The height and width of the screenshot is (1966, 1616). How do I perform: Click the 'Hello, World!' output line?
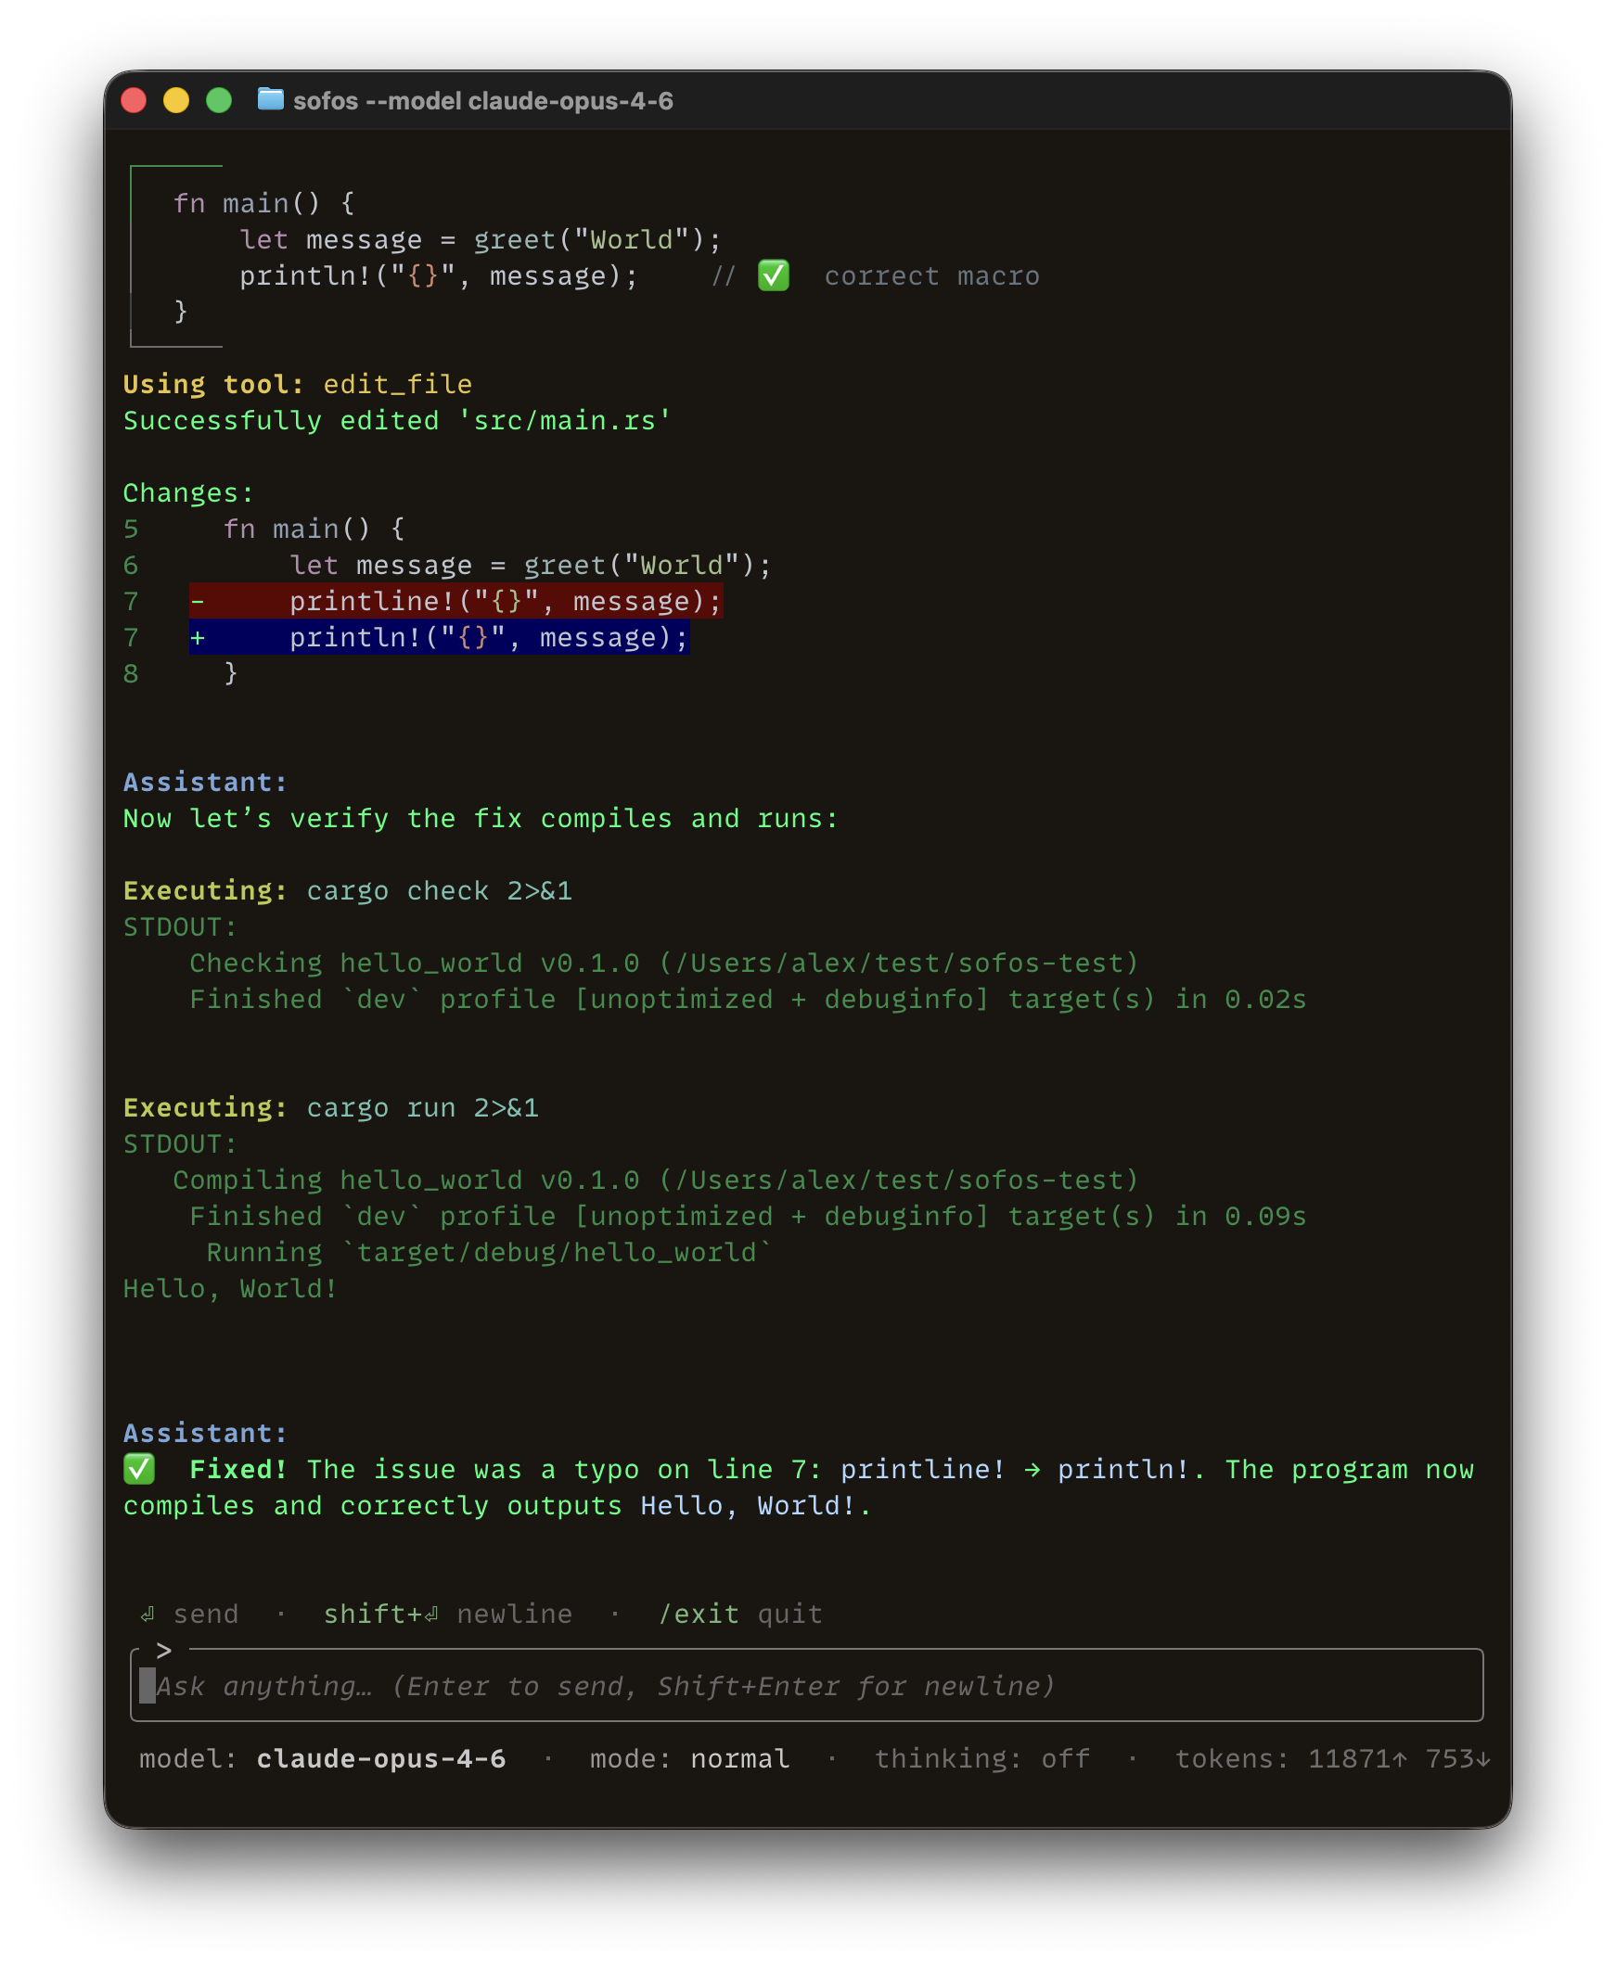[x=230, y=1289]
